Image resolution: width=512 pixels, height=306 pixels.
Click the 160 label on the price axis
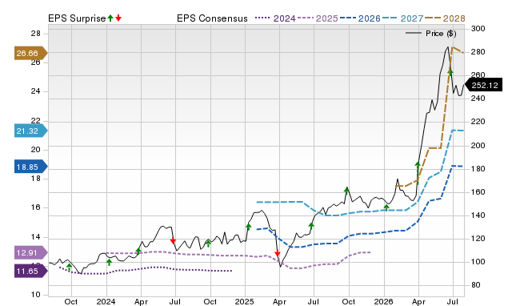(478, 192)
